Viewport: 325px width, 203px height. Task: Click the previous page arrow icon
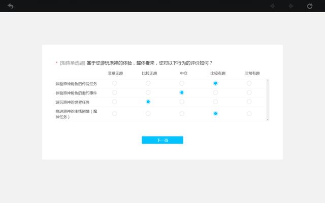[x=273, y=6]
